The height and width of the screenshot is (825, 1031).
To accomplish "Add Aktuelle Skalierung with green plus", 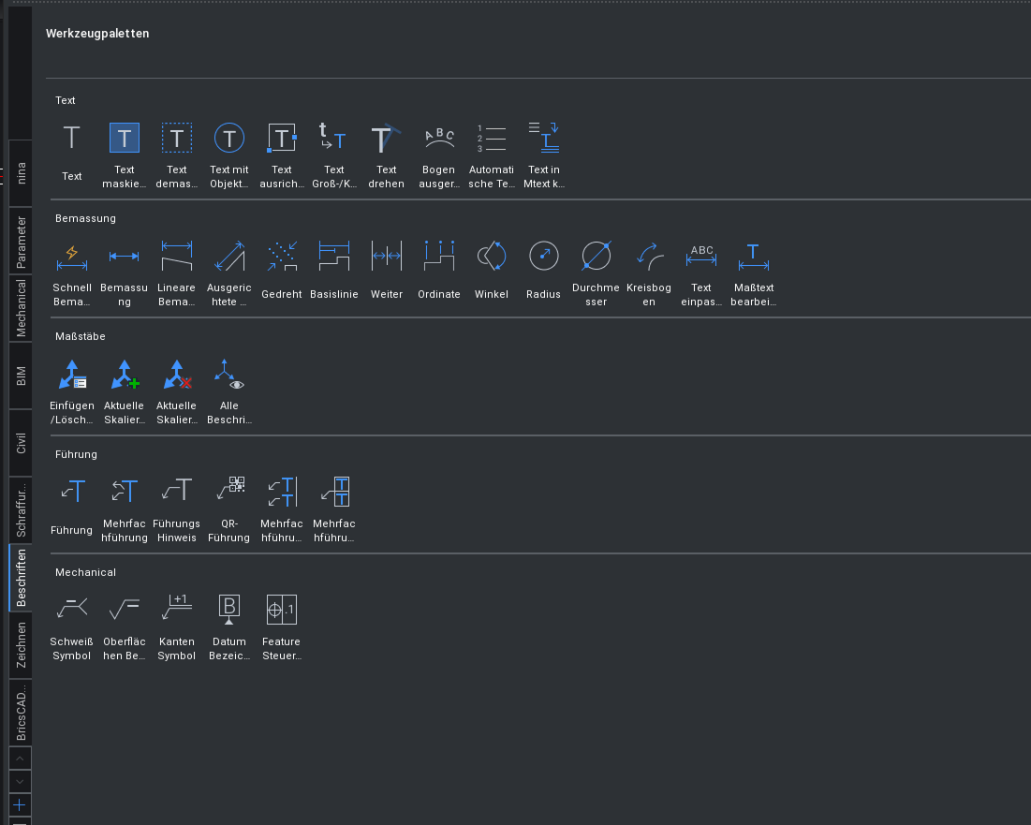I will click(x=125, y=390).
